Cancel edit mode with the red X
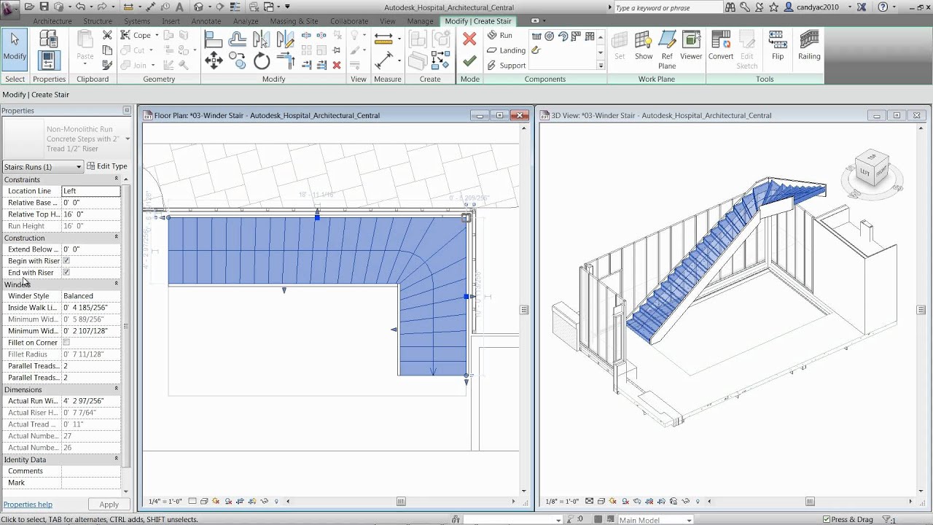 (x=469, y=39)
